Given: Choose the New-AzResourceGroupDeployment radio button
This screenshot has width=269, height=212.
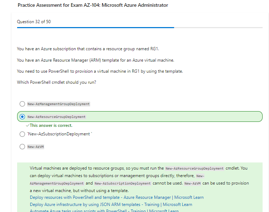Looking at the screenshot, I should (22, 117).
